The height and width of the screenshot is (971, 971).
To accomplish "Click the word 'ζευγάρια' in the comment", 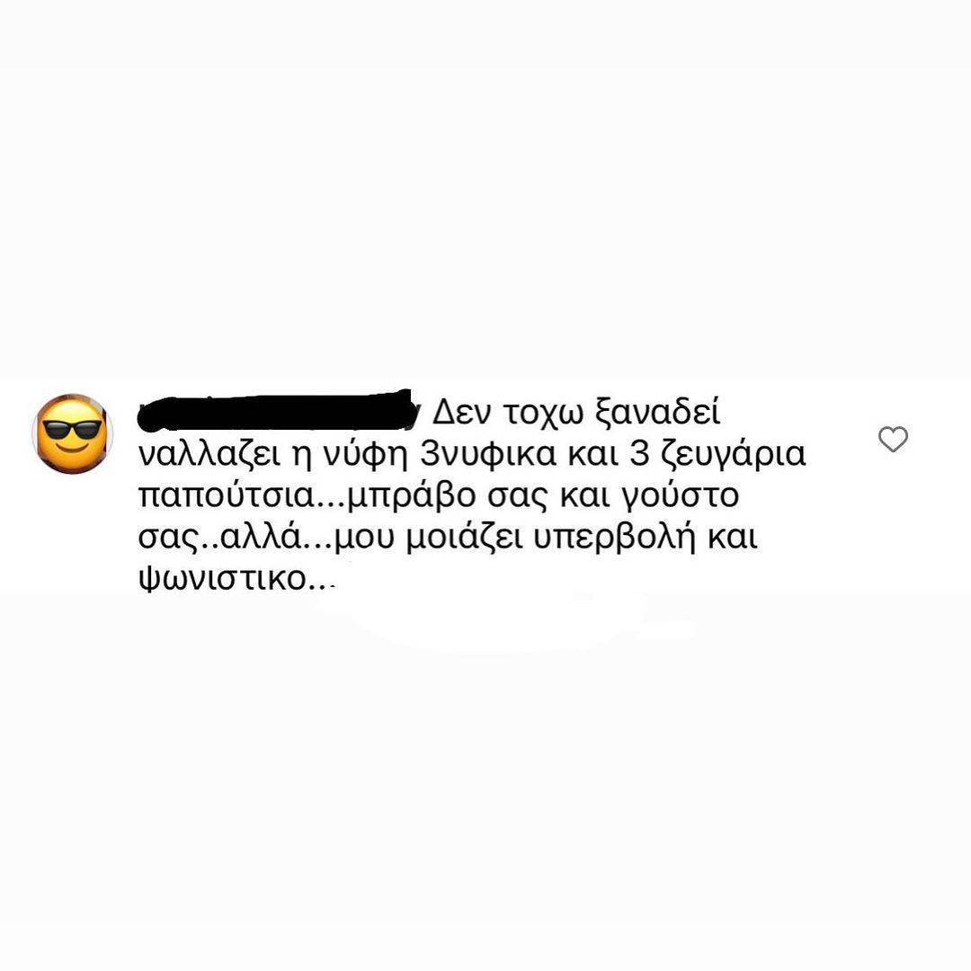I will [733, 455].
